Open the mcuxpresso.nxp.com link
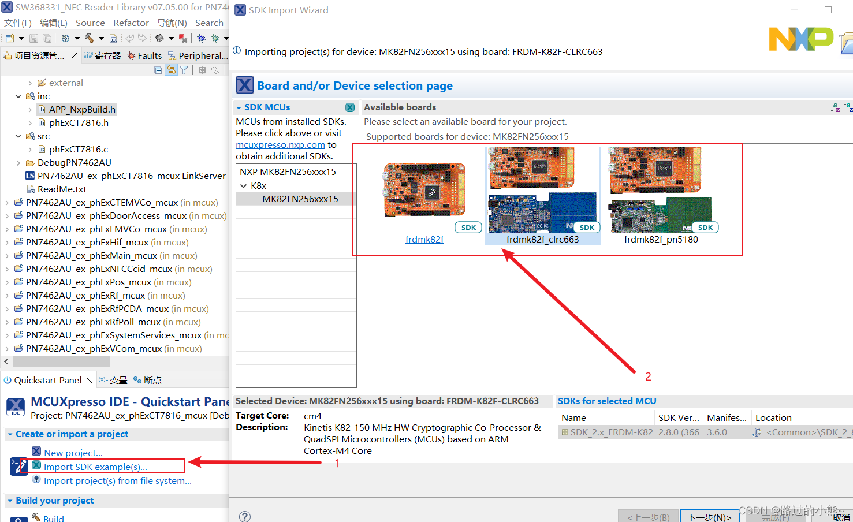 280,144
